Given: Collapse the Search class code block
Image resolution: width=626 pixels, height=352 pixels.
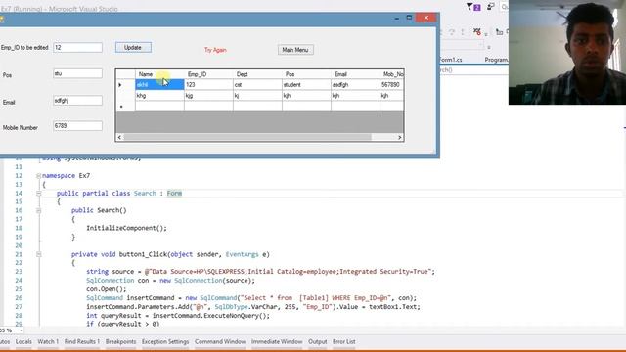Looking at the screenshot, I should [39, 194].
